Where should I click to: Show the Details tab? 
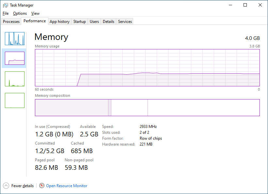pos(108,22)
